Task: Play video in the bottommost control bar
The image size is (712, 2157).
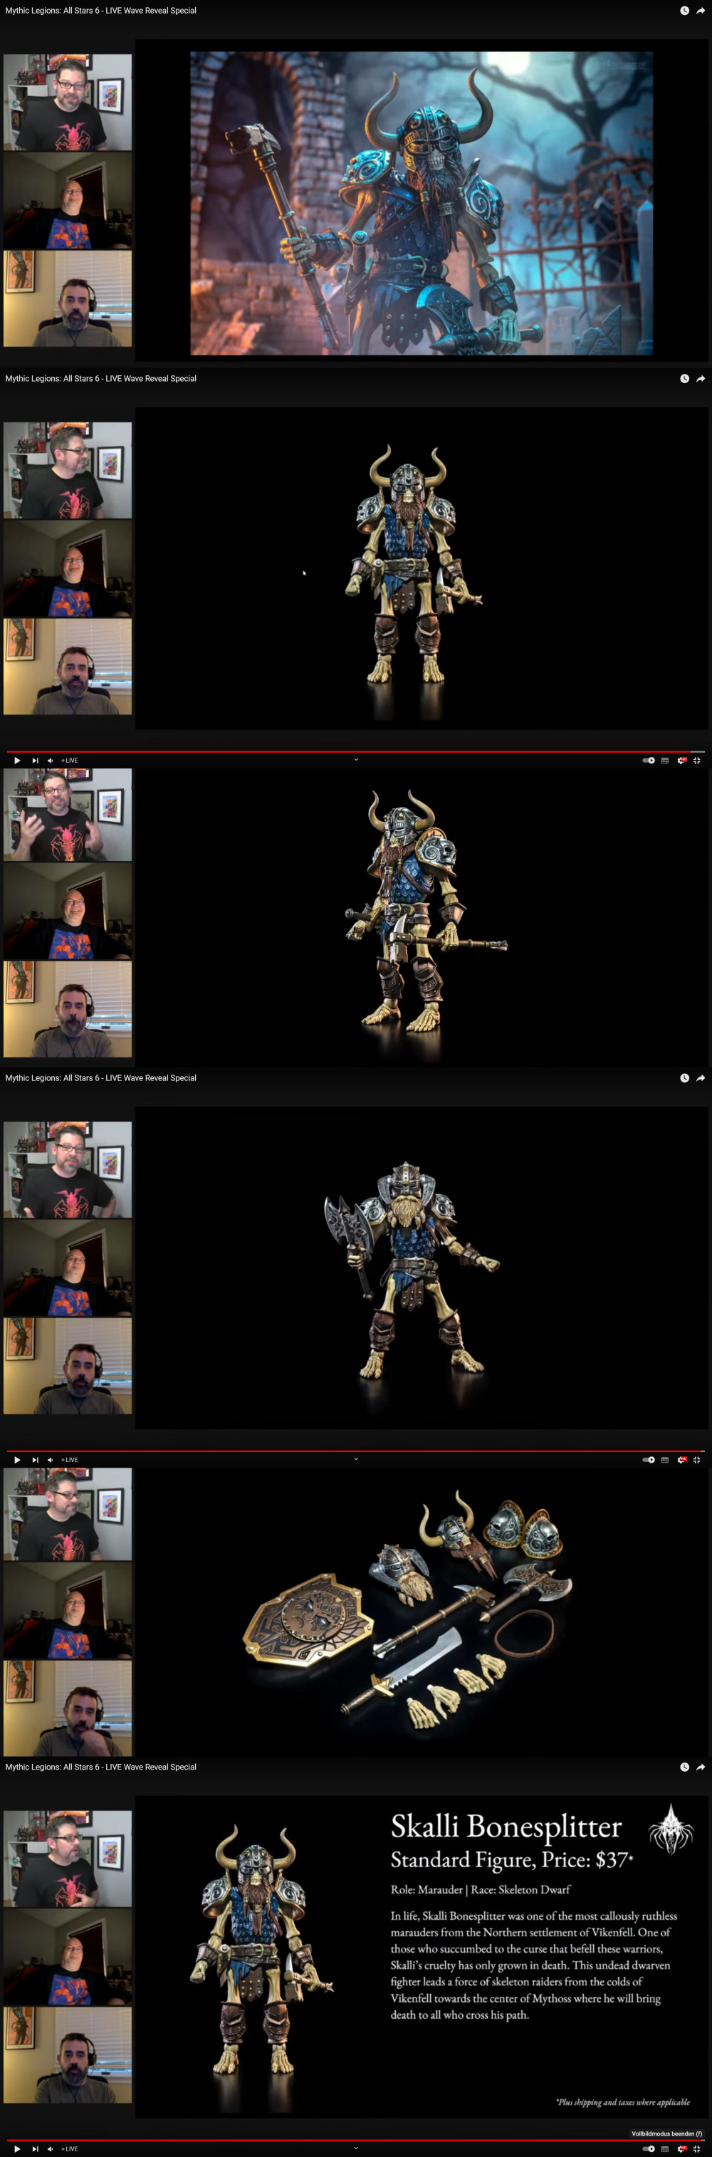Action: coord(17,2148)
